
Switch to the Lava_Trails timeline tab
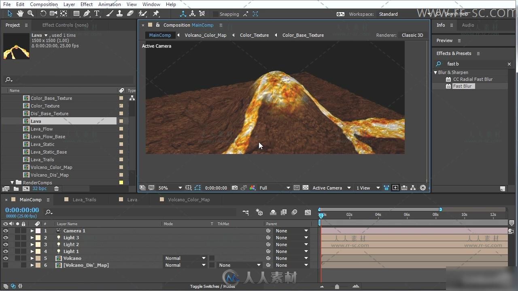(84, 200)
